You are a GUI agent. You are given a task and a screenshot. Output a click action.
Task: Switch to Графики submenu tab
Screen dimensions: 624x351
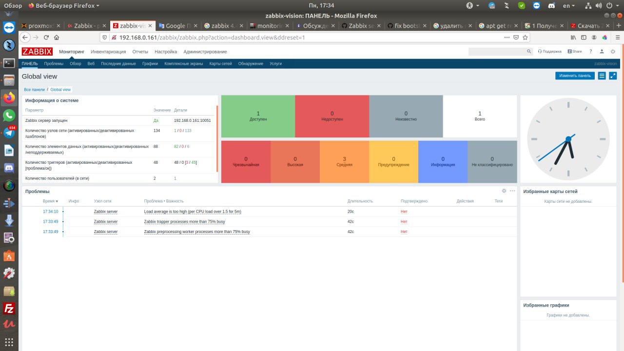click(x=150, y=64)
